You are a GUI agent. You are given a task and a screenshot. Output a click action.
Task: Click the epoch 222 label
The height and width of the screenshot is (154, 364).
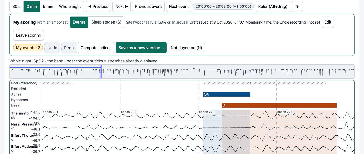129,112
